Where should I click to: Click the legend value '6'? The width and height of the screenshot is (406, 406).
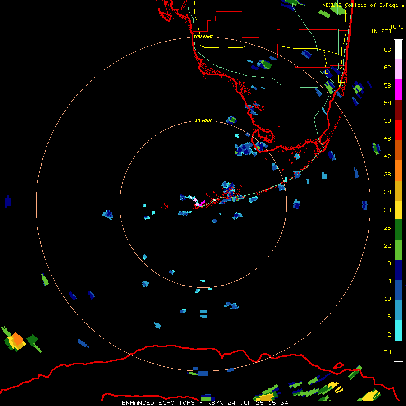[389, 317]
